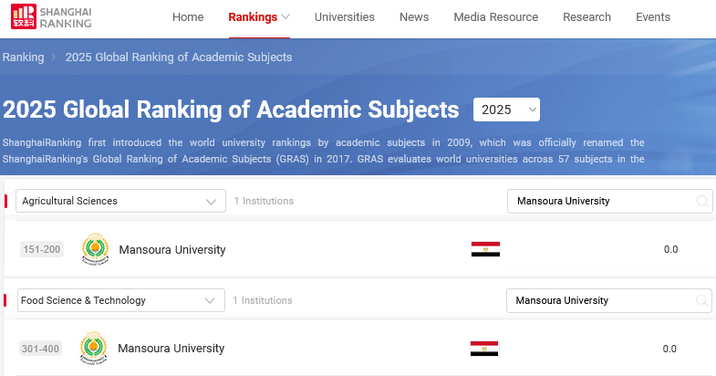This screenshot has height=376, width=716.
Task: Click the Ranking breadcrumb link
Action: click(x=23, y=57)
